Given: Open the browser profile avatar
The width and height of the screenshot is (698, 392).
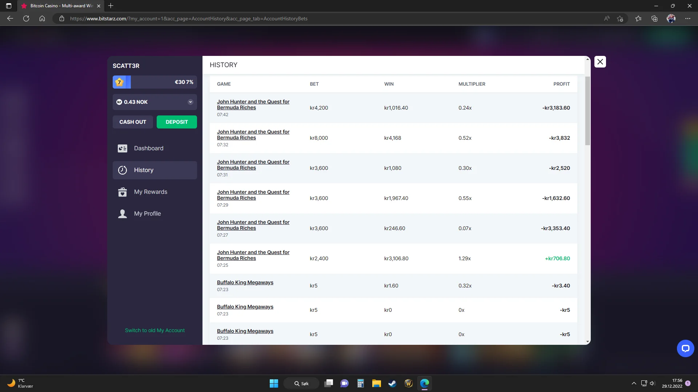Looking at the screenshot, I should pos(671,19).
